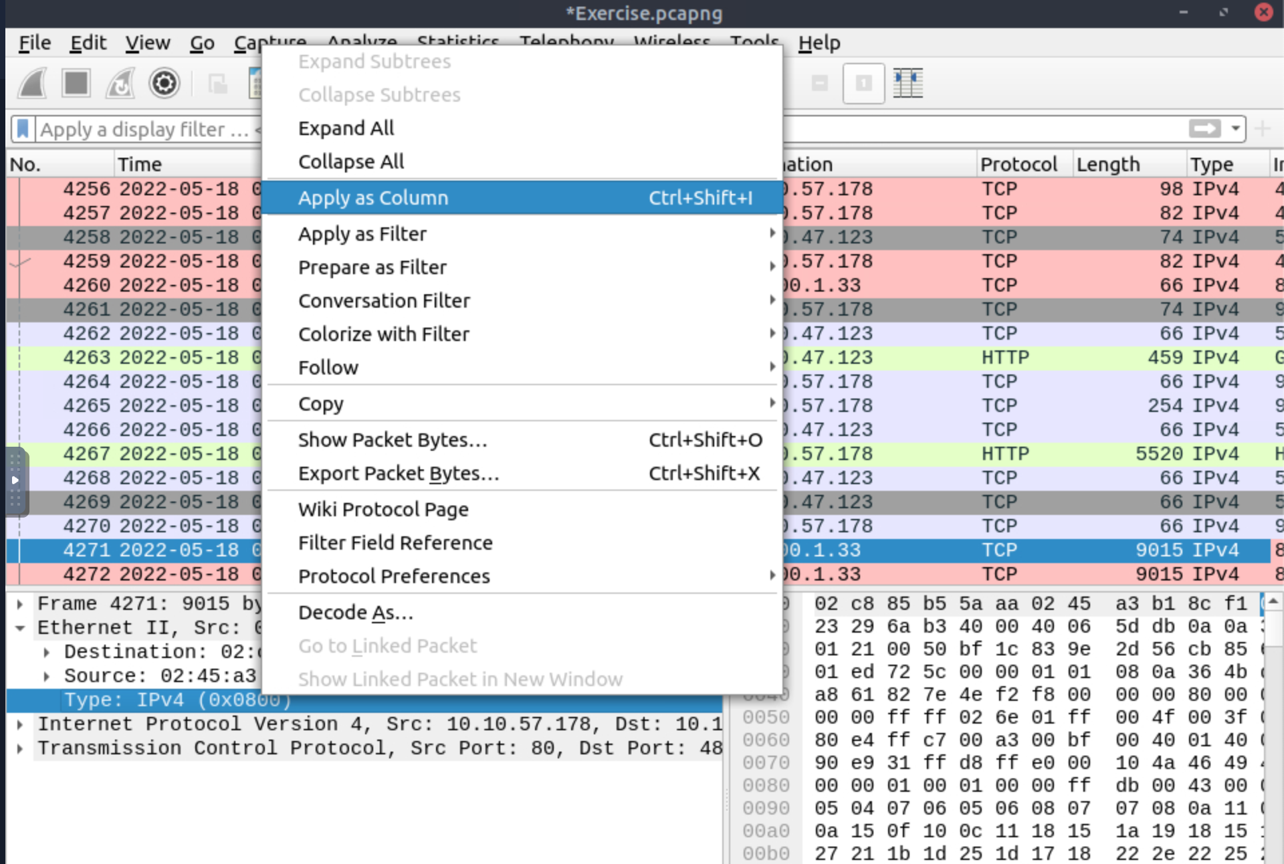The height and width of the screenshot is (864, 1284).
Task: Expand the Internet Protocol Version 4 node
Action: (20, 724)
